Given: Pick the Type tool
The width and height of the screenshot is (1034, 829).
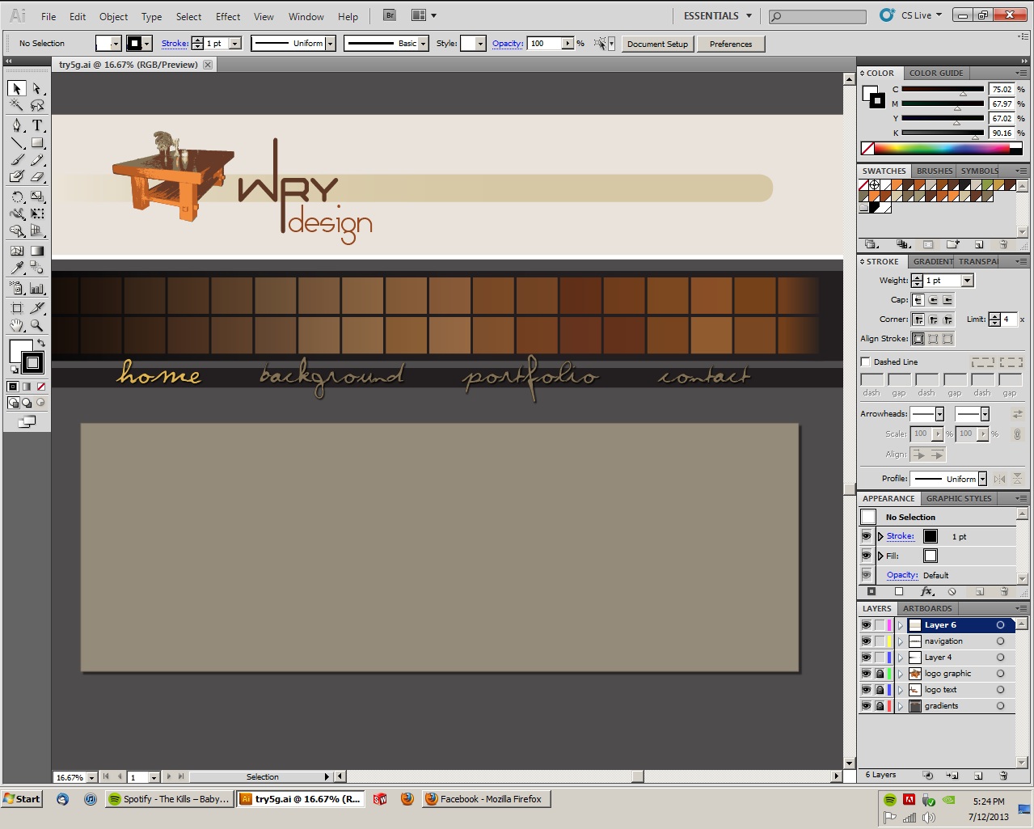Looking at the screenshot, I should (37, 125).
